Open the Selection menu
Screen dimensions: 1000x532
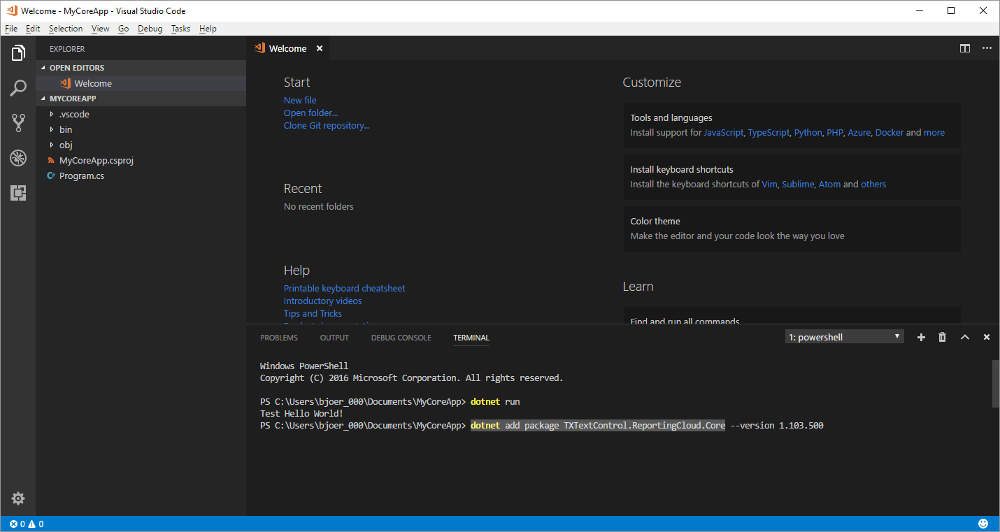[x=66, y=29]
